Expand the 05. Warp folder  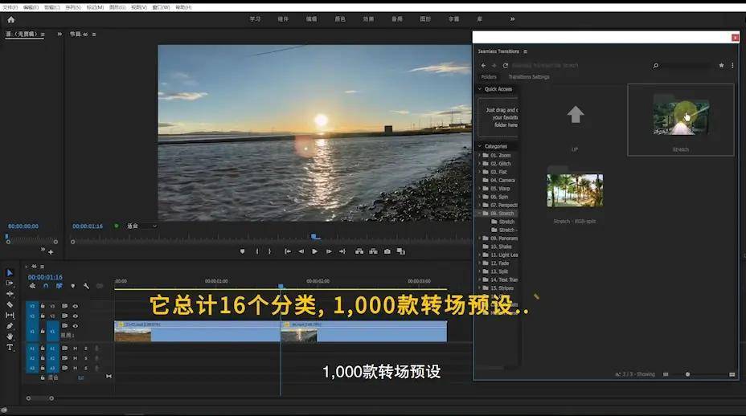480,189
